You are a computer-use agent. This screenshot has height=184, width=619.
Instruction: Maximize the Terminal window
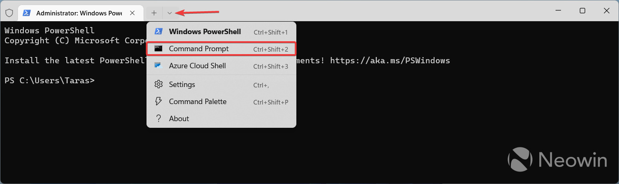(582, 11)
